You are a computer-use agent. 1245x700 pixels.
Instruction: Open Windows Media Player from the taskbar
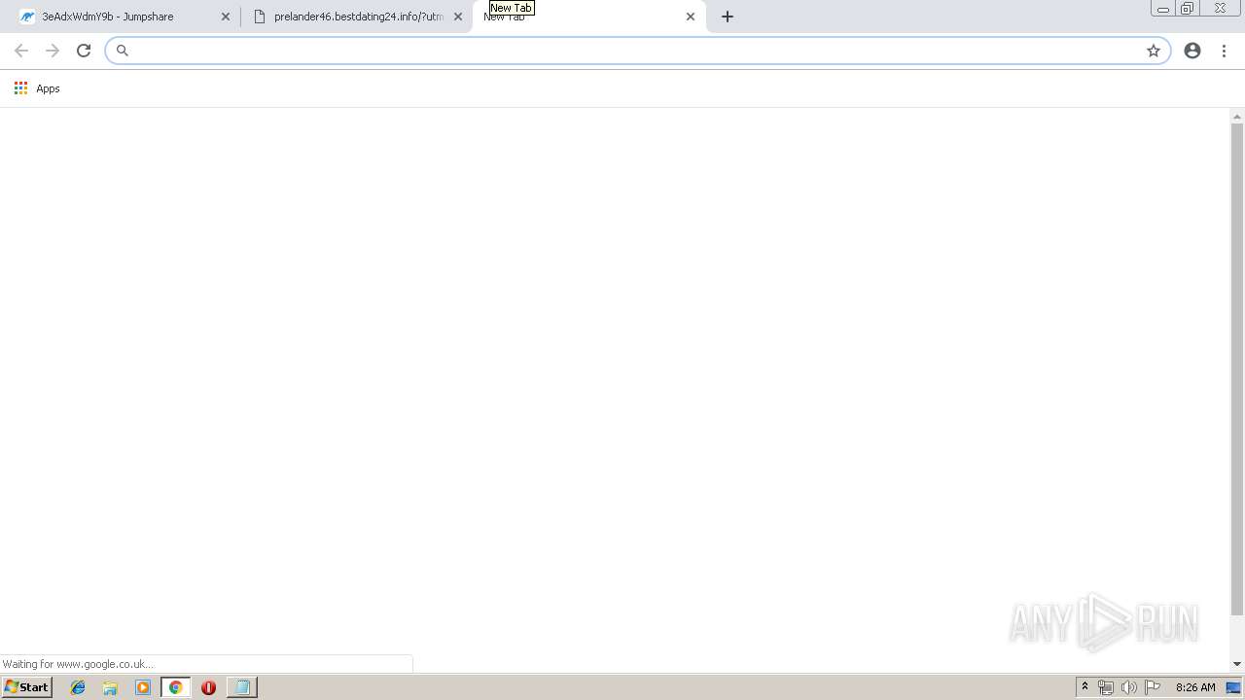[x=143, y=687]
